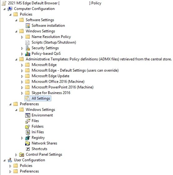Click the Security Settings lock icon
Viewport: 173px width, 175px height.
[28, 48]
